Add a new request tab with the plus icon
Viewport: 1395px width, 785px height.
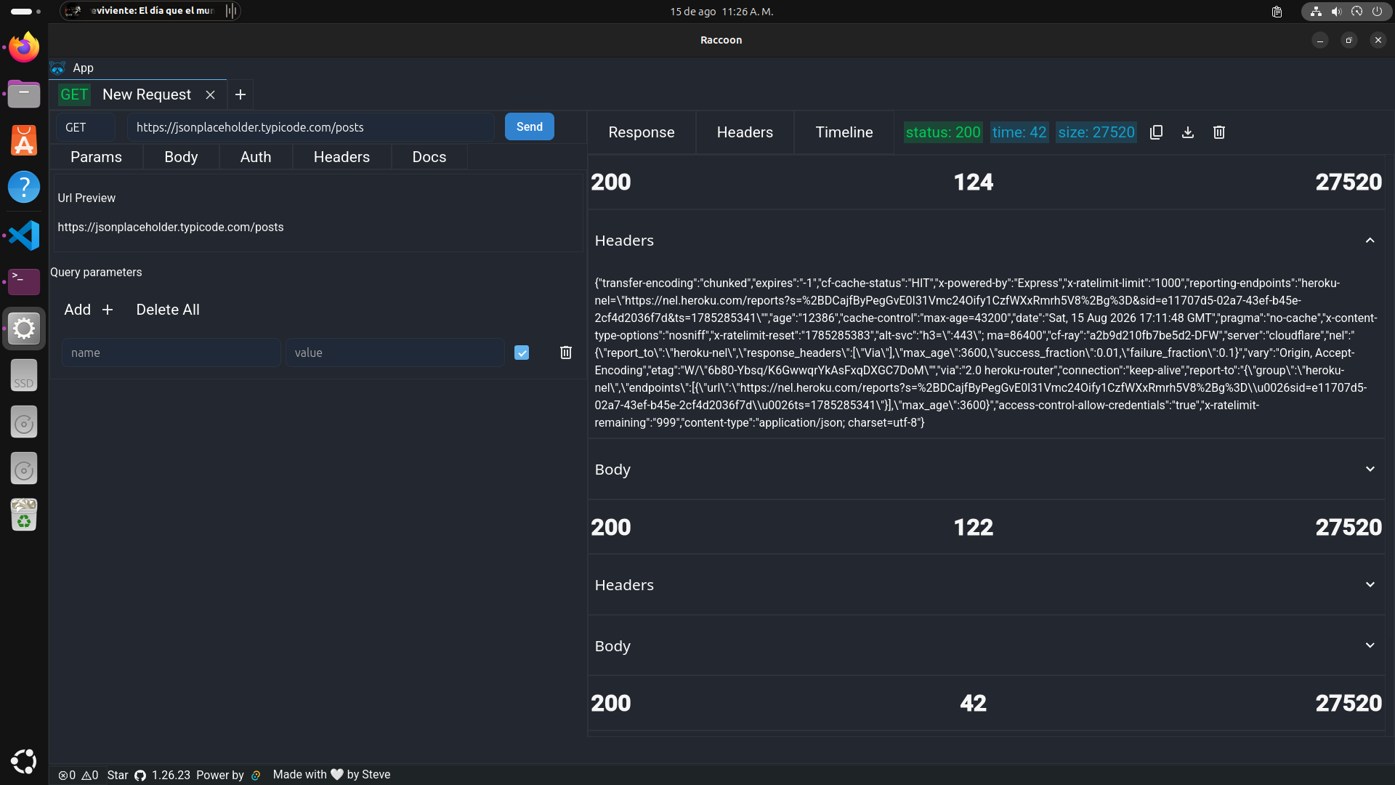[240, 94]
